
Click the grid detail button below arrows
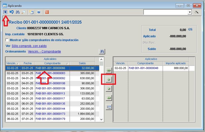point(109,107)
